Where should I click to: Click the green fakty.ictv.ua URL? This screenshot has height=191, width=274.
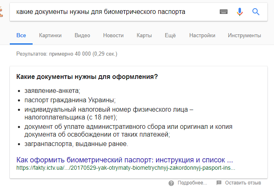(126, 168)
